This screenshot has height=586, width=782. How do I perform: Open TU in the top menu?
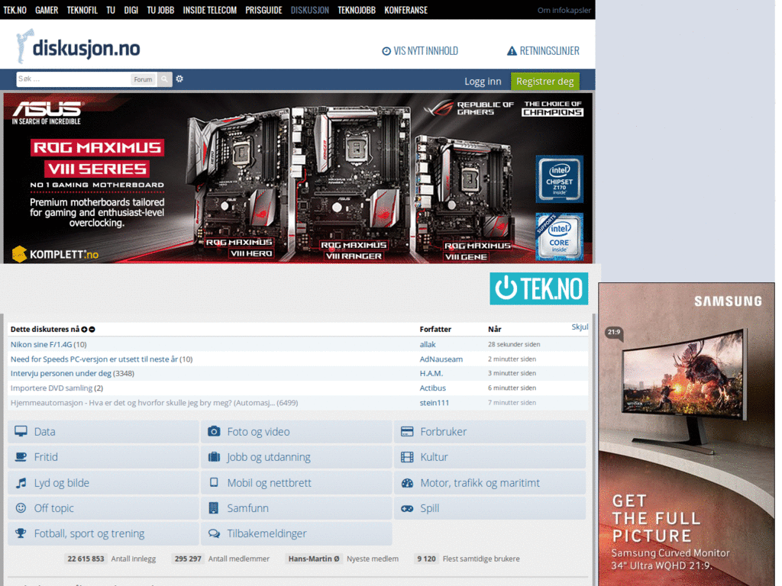111,10
